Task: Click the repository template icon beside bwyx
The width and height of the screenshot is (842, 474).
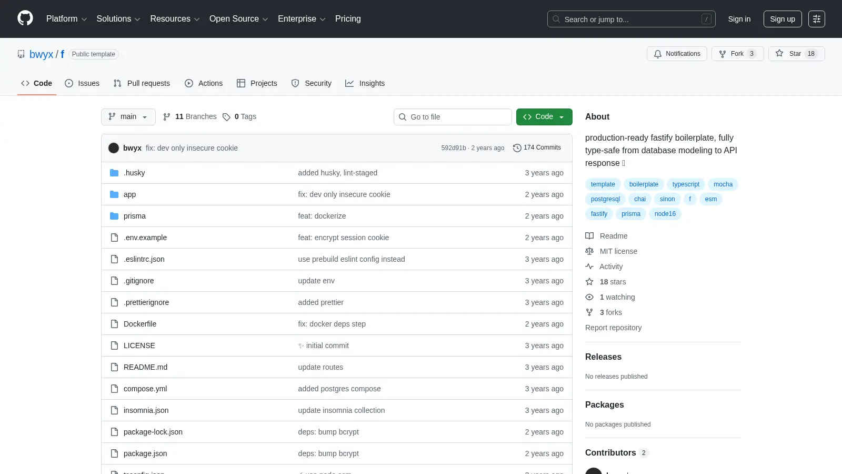Action: coord(21,54)
